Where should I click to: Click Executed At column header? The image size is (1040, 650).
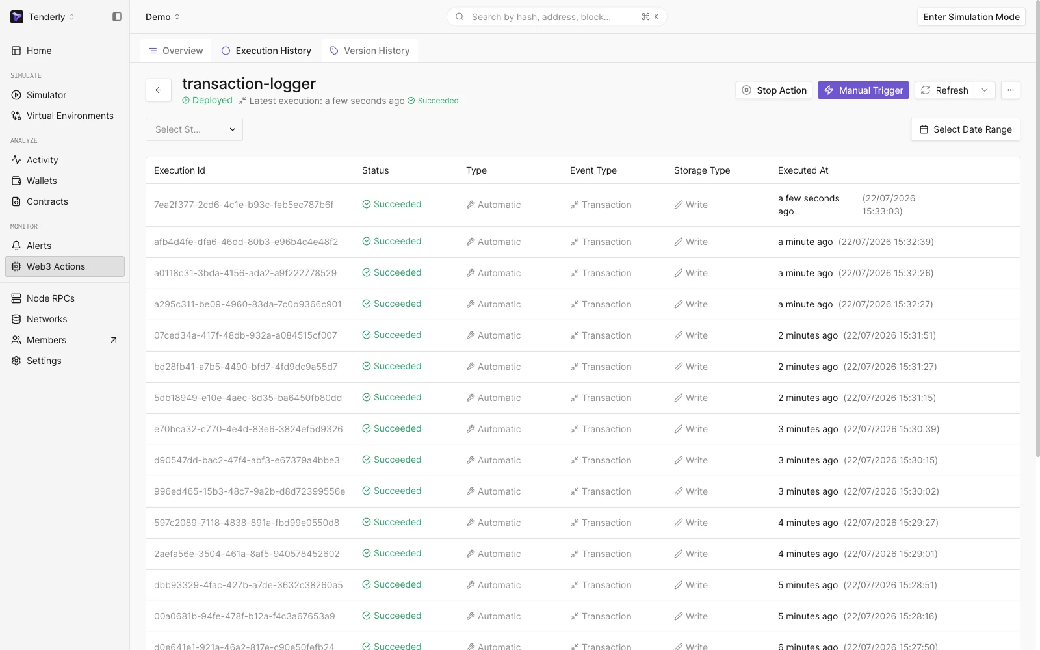point(803,170)
